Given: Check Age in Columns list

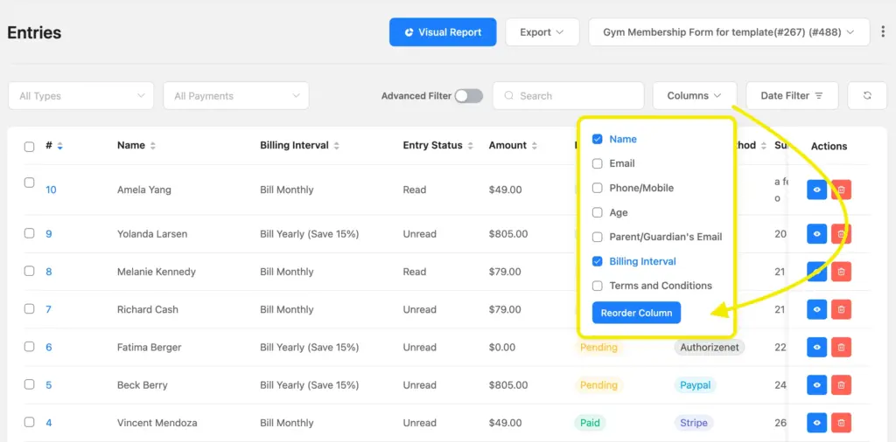Looking at the screenshot, I should (x=597, y=213).
